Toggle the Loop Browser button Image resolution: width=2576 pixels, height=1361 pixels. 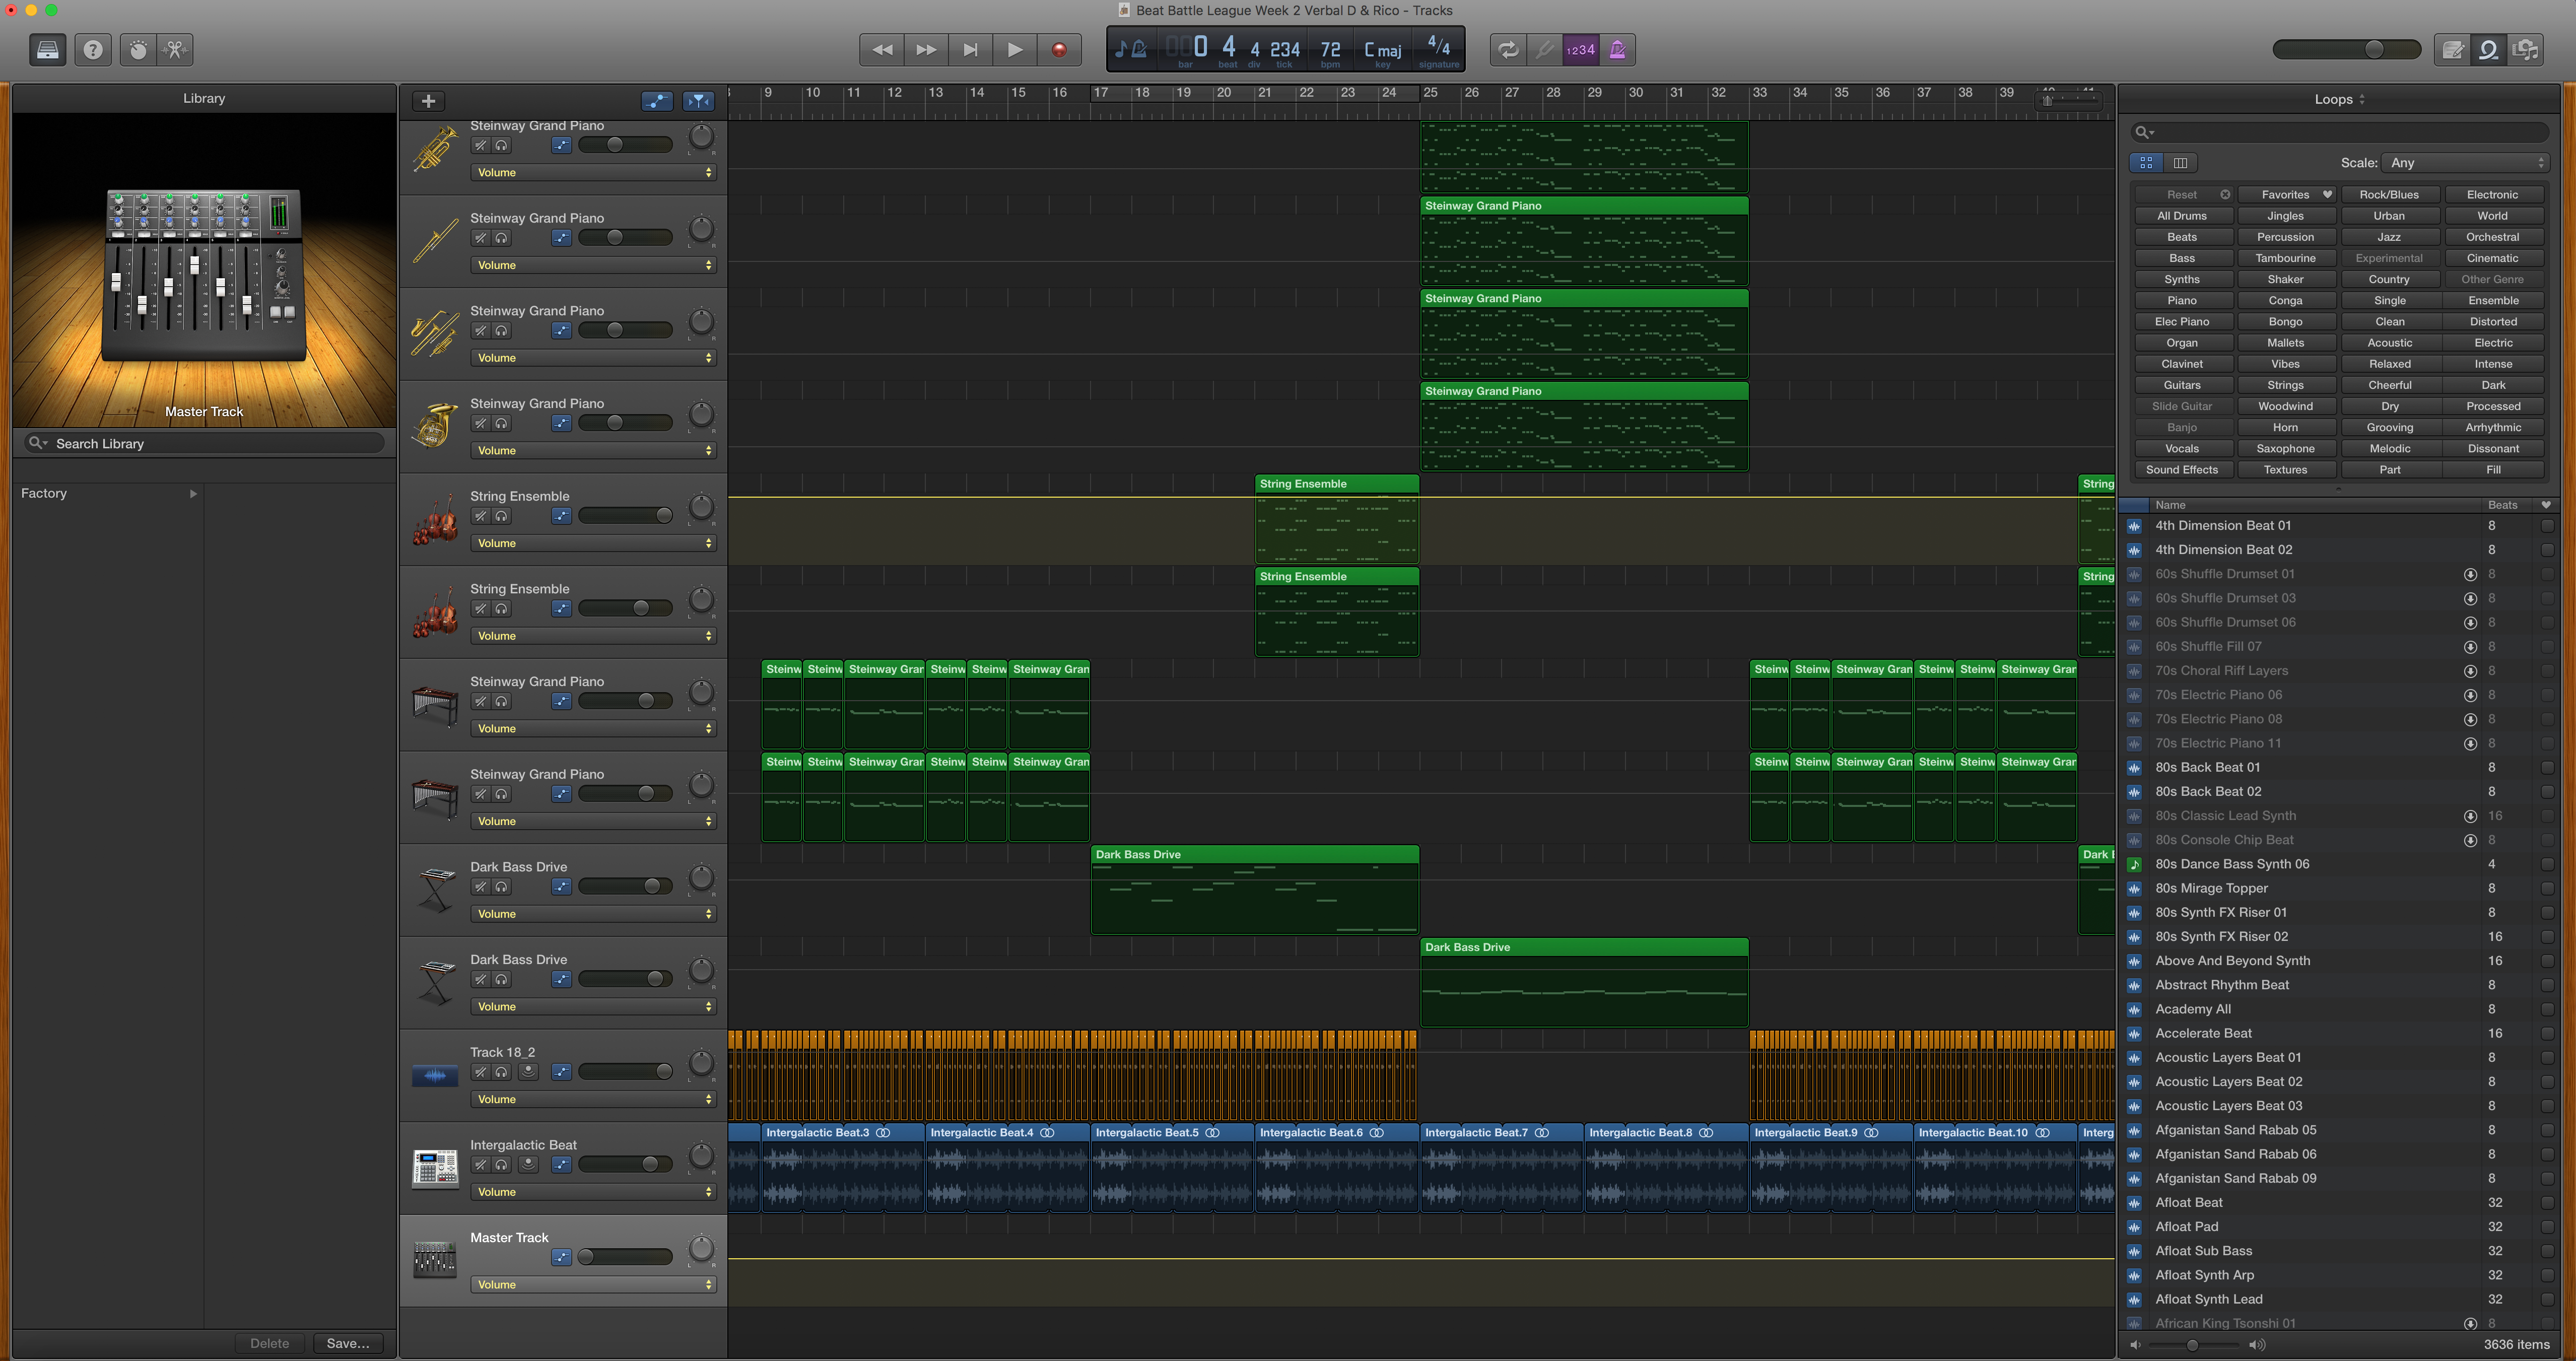pyautogui.click(x=2489, y=50)
